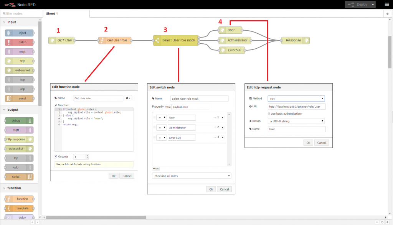Pick the websocket input node
The width and height of the screenshot is (393, 225).
pyautogui.click(x=20, y=70)
